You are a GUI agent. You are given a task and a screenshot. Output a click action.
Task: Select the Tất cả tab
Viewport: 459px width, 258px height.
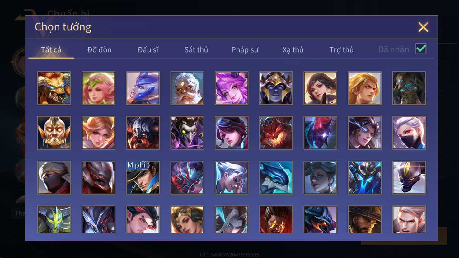click(x=51, y=50)
